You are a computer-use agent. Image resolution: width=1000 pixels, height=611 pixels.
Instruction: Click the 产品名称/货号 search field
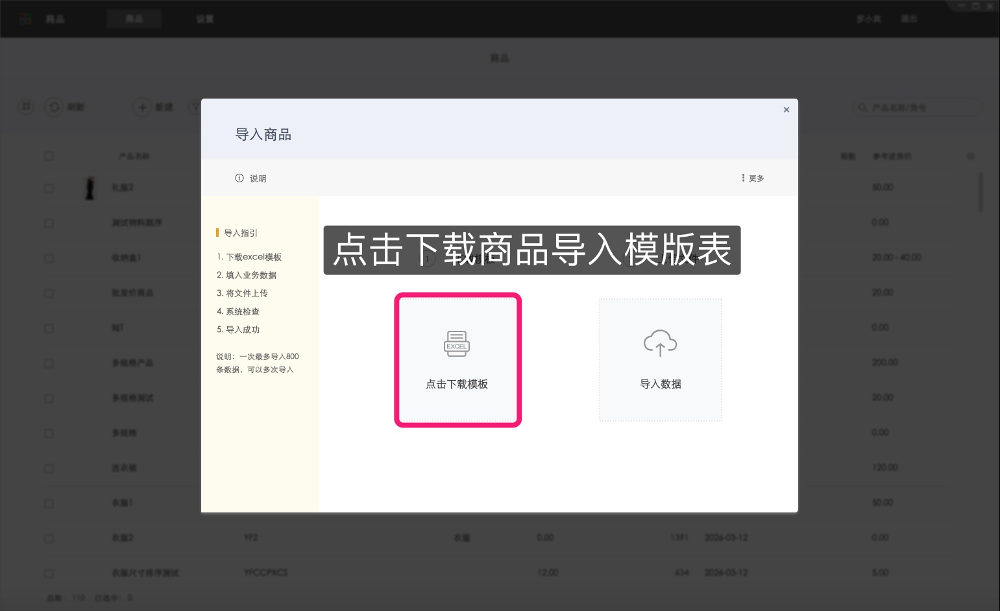click(917, 108)
